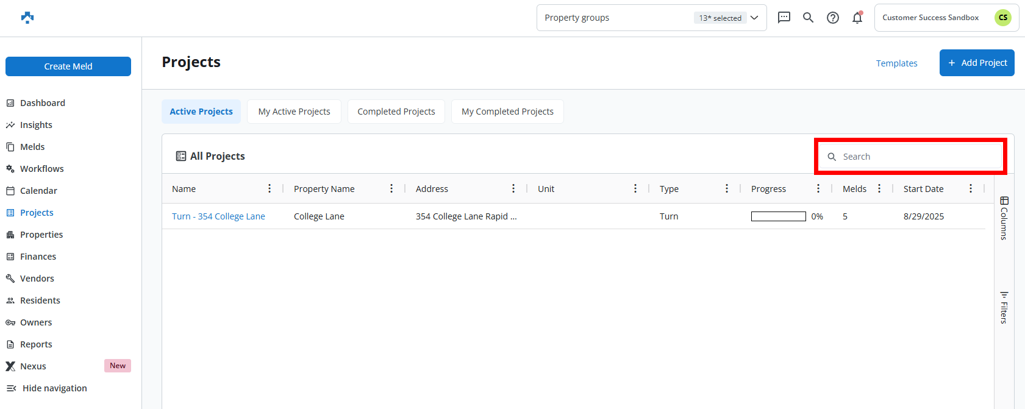
Task: Open the help question mark icon
Action: click(x=832, y=18)
